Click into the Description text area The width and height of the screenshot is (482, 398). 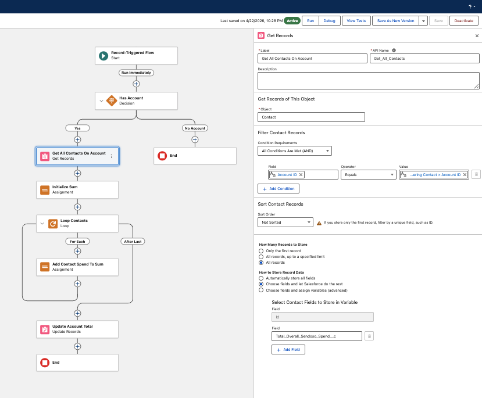pos(368,81)
